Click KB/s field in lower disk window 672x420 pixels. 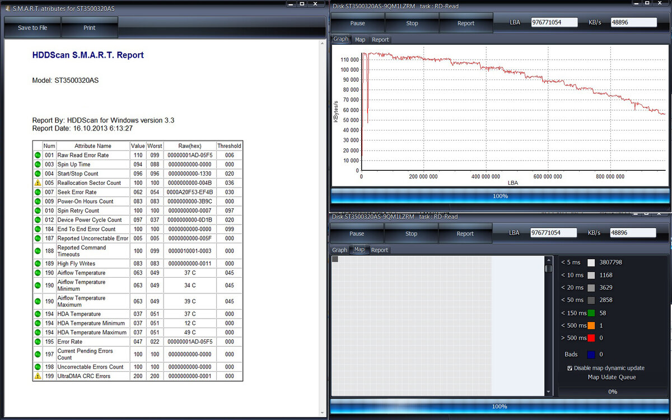coord(633,232)
